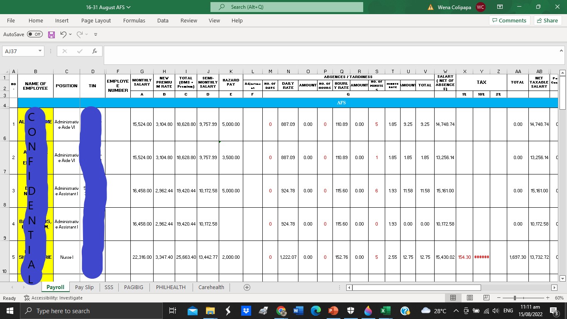The image size is (567, 319).
Task: Click the Nurse I position cell
Action: pos(66,257)
